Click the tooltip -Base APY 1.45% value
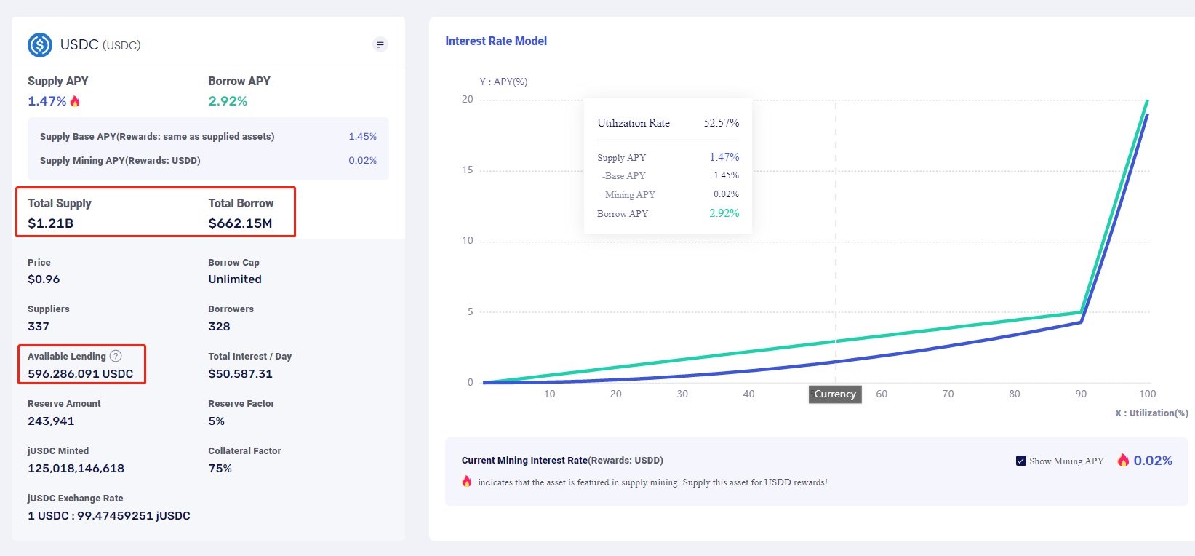The height and width of the screenshot is (556, 1195). point(726,175)
